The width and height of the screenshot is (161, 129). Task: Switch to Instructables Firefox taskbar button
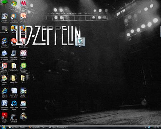[x=38, y=127]
